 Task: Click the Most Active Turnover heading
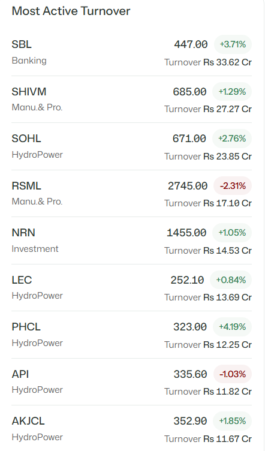pyautogui.click(x=71, y=11)
